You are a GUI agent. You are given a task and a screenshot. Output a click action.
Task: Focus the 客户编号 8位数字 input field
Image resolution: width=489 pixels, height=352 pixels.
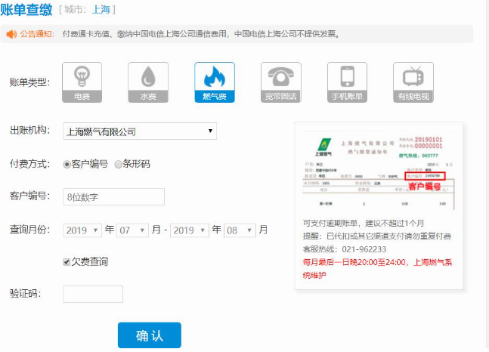[x=113, y=196]
